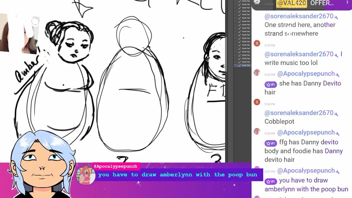Open @Apocalypsepunch name above 'ffg has Danny'

pos(306,133)
